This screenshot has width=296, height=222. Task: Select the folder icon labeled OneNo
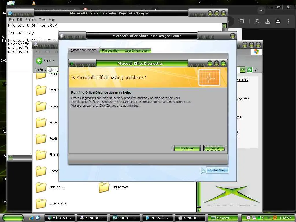pos(41,90)
